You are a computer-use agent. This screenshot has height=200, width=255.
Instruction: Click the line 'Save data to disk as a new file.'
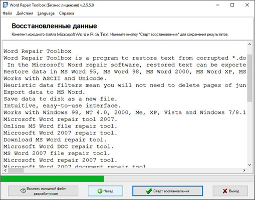click(60, 99)
